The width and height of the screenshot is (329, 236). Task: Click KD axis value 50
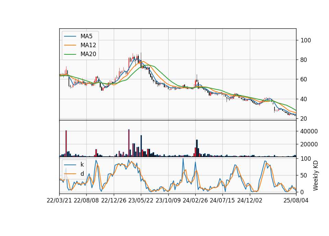tap(304, 175)
